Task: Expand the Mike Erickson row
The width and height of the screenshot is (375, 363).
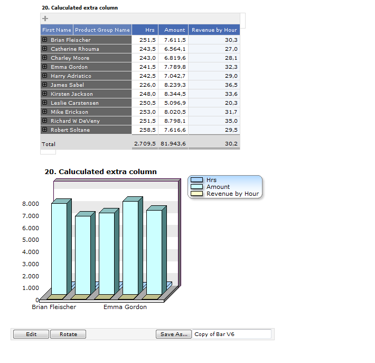Action: [45, 112]
